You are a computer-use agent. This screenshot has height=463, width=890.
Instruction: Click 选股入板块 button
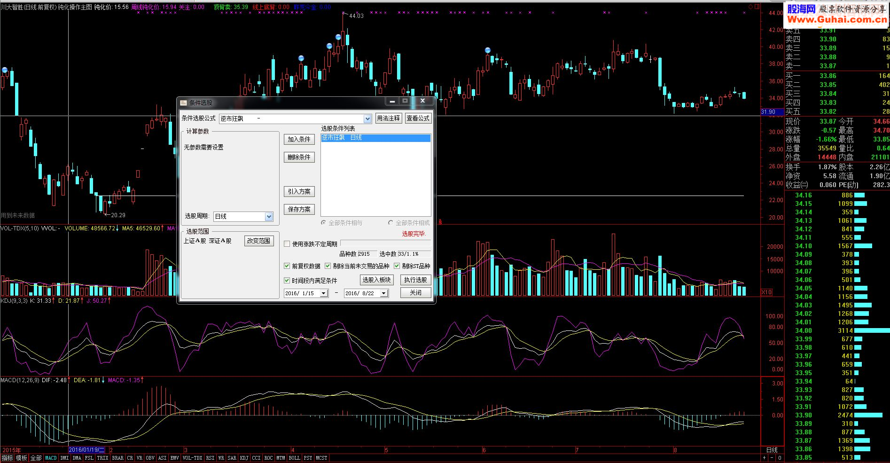point(377,280)
